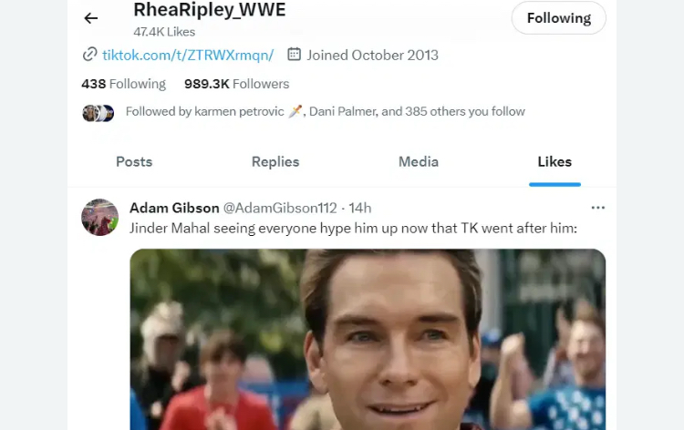Click the dagger emoji after karmen petrovic
Screen dimensions: 684x430
point(295,111)
